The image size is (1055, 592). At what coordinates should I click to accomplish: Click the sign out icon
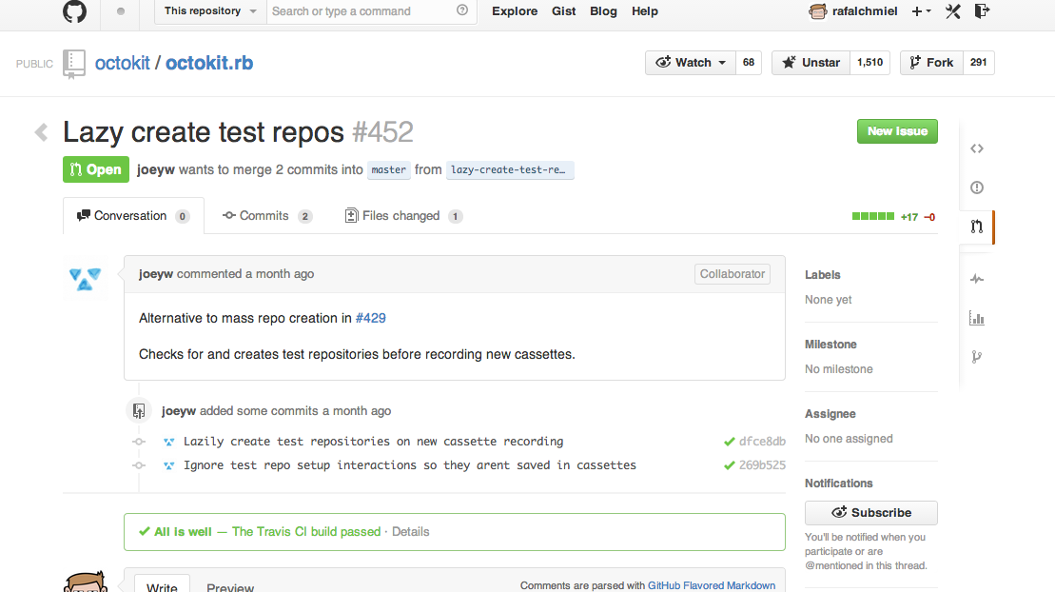tap(983, 11)
